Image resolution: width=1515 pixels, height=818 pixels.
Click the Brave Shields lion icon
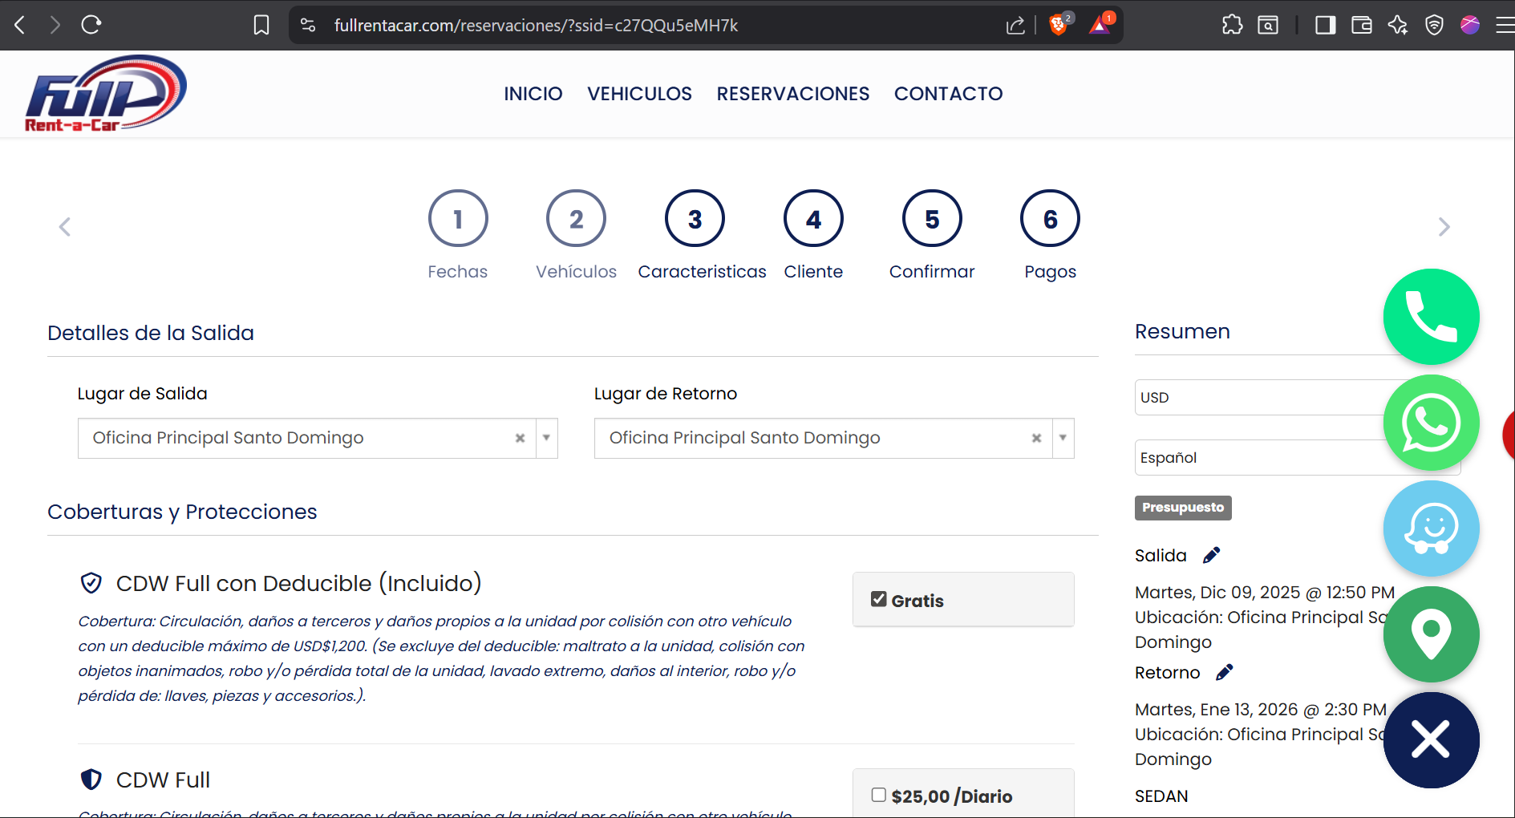pyautogui.click(x=1058, y=25)
